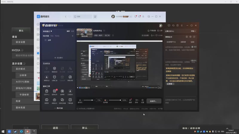Screen dimensions: 239x134
Task: Select 横屏 orientation toggle
Action: 68,31
